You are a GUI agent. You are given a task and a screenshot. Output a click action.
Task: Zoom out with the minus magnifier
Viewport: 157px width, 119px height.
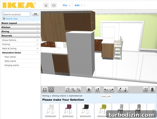pos(78,89)
